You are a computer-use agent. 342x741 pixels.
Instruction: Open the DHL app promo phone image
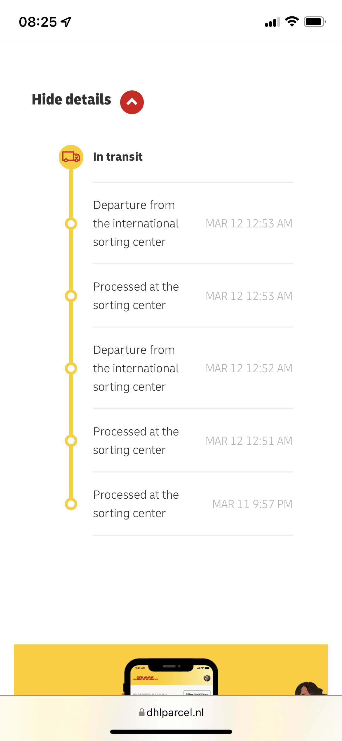click(x=171, y=677)
